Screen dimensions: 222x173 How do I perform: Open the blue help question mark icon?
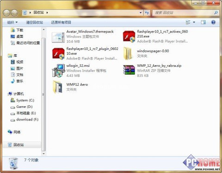[x=213, y=23]
